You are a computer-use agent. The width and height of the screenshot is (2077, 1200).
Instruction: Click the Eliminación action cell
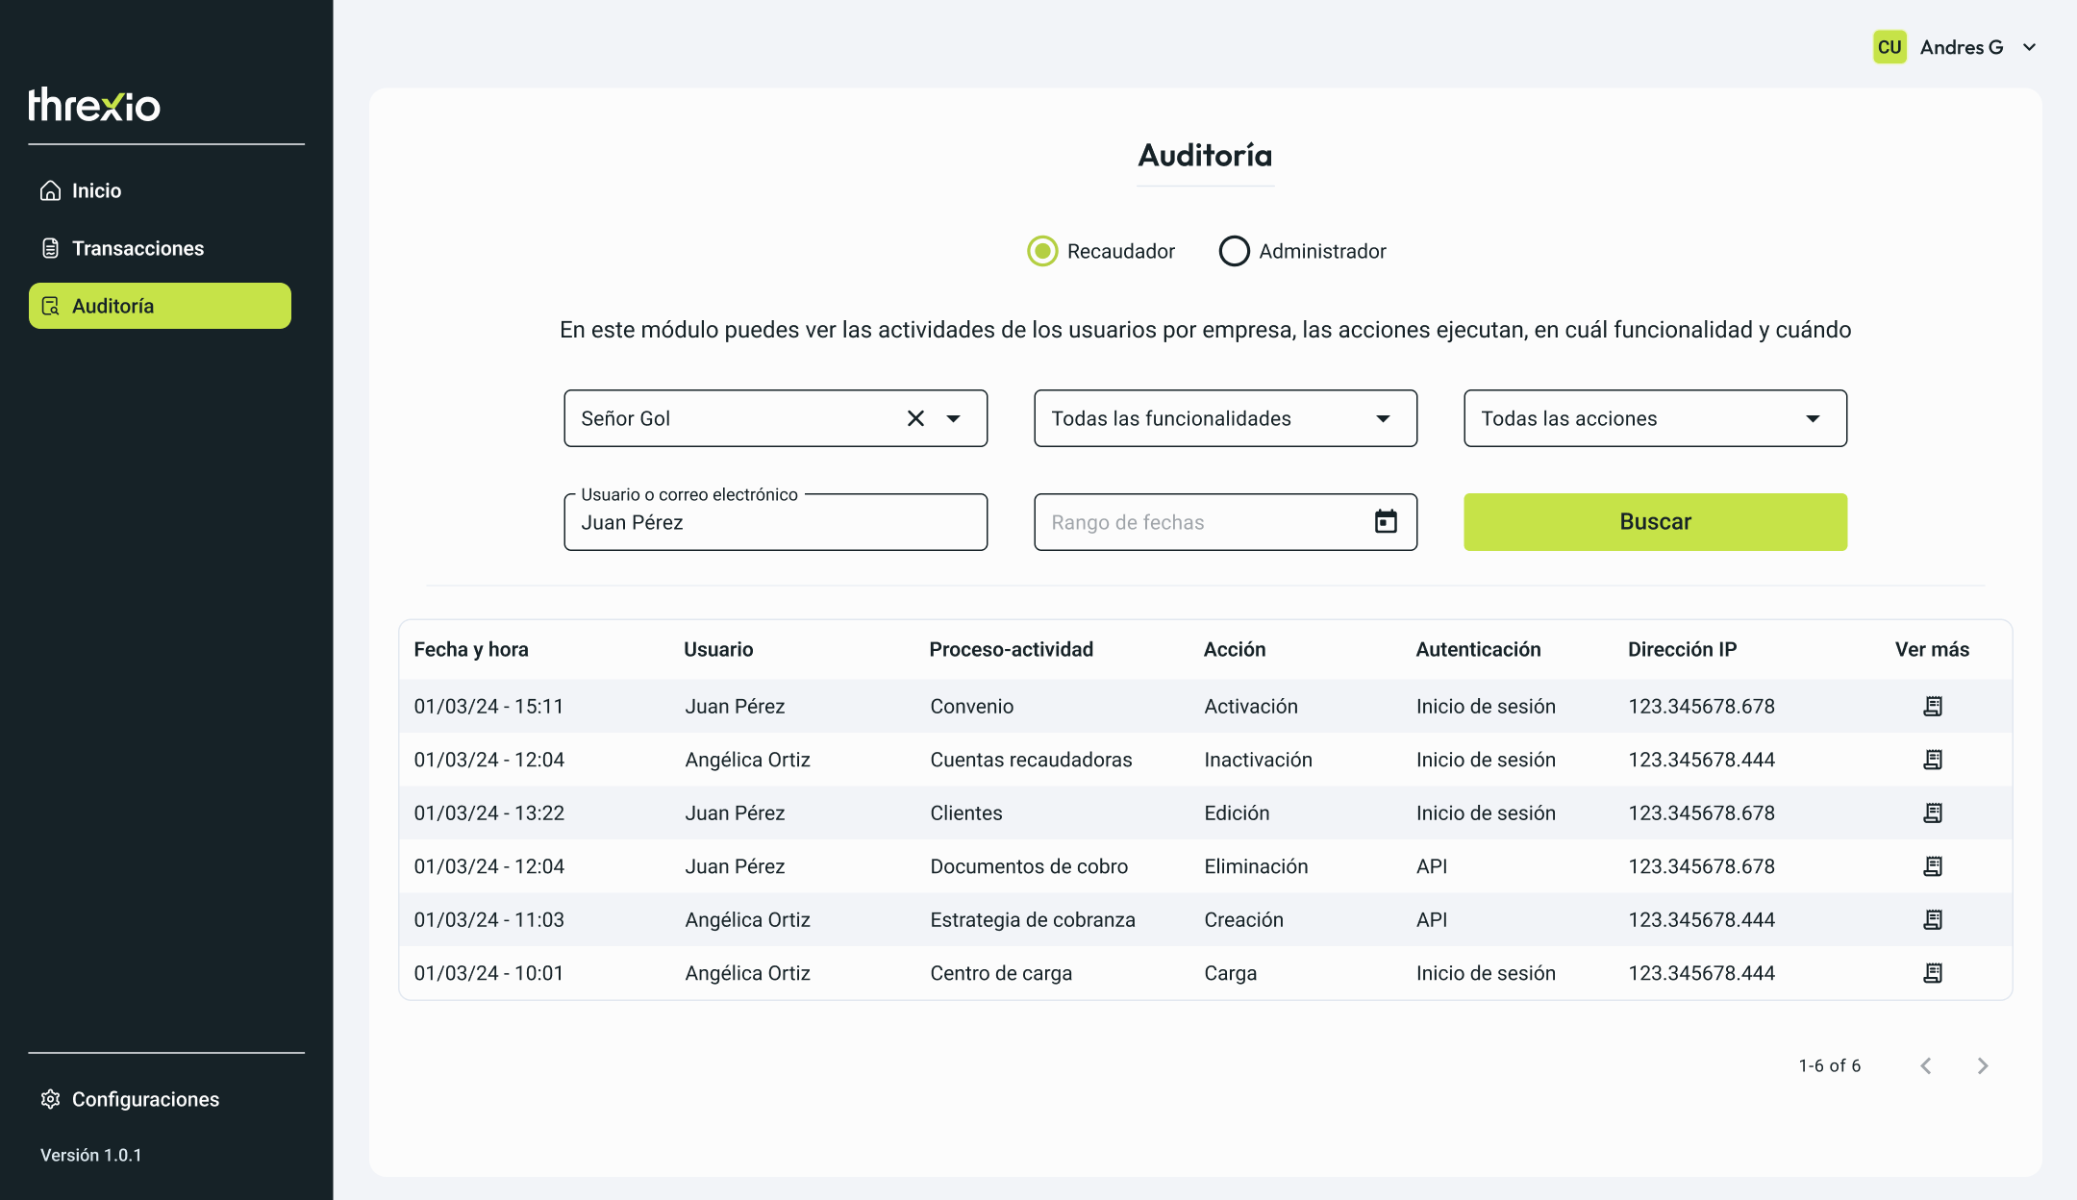coord(1256,866)
